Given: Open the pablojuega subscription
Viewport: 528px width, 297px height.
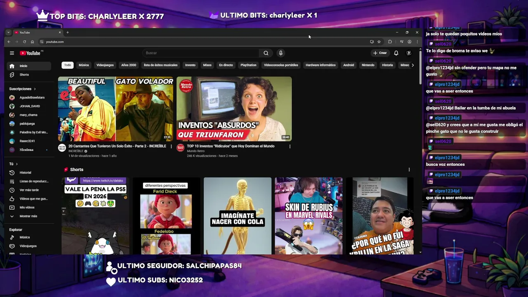Looking at the screenshot, I should coord(29,123).
